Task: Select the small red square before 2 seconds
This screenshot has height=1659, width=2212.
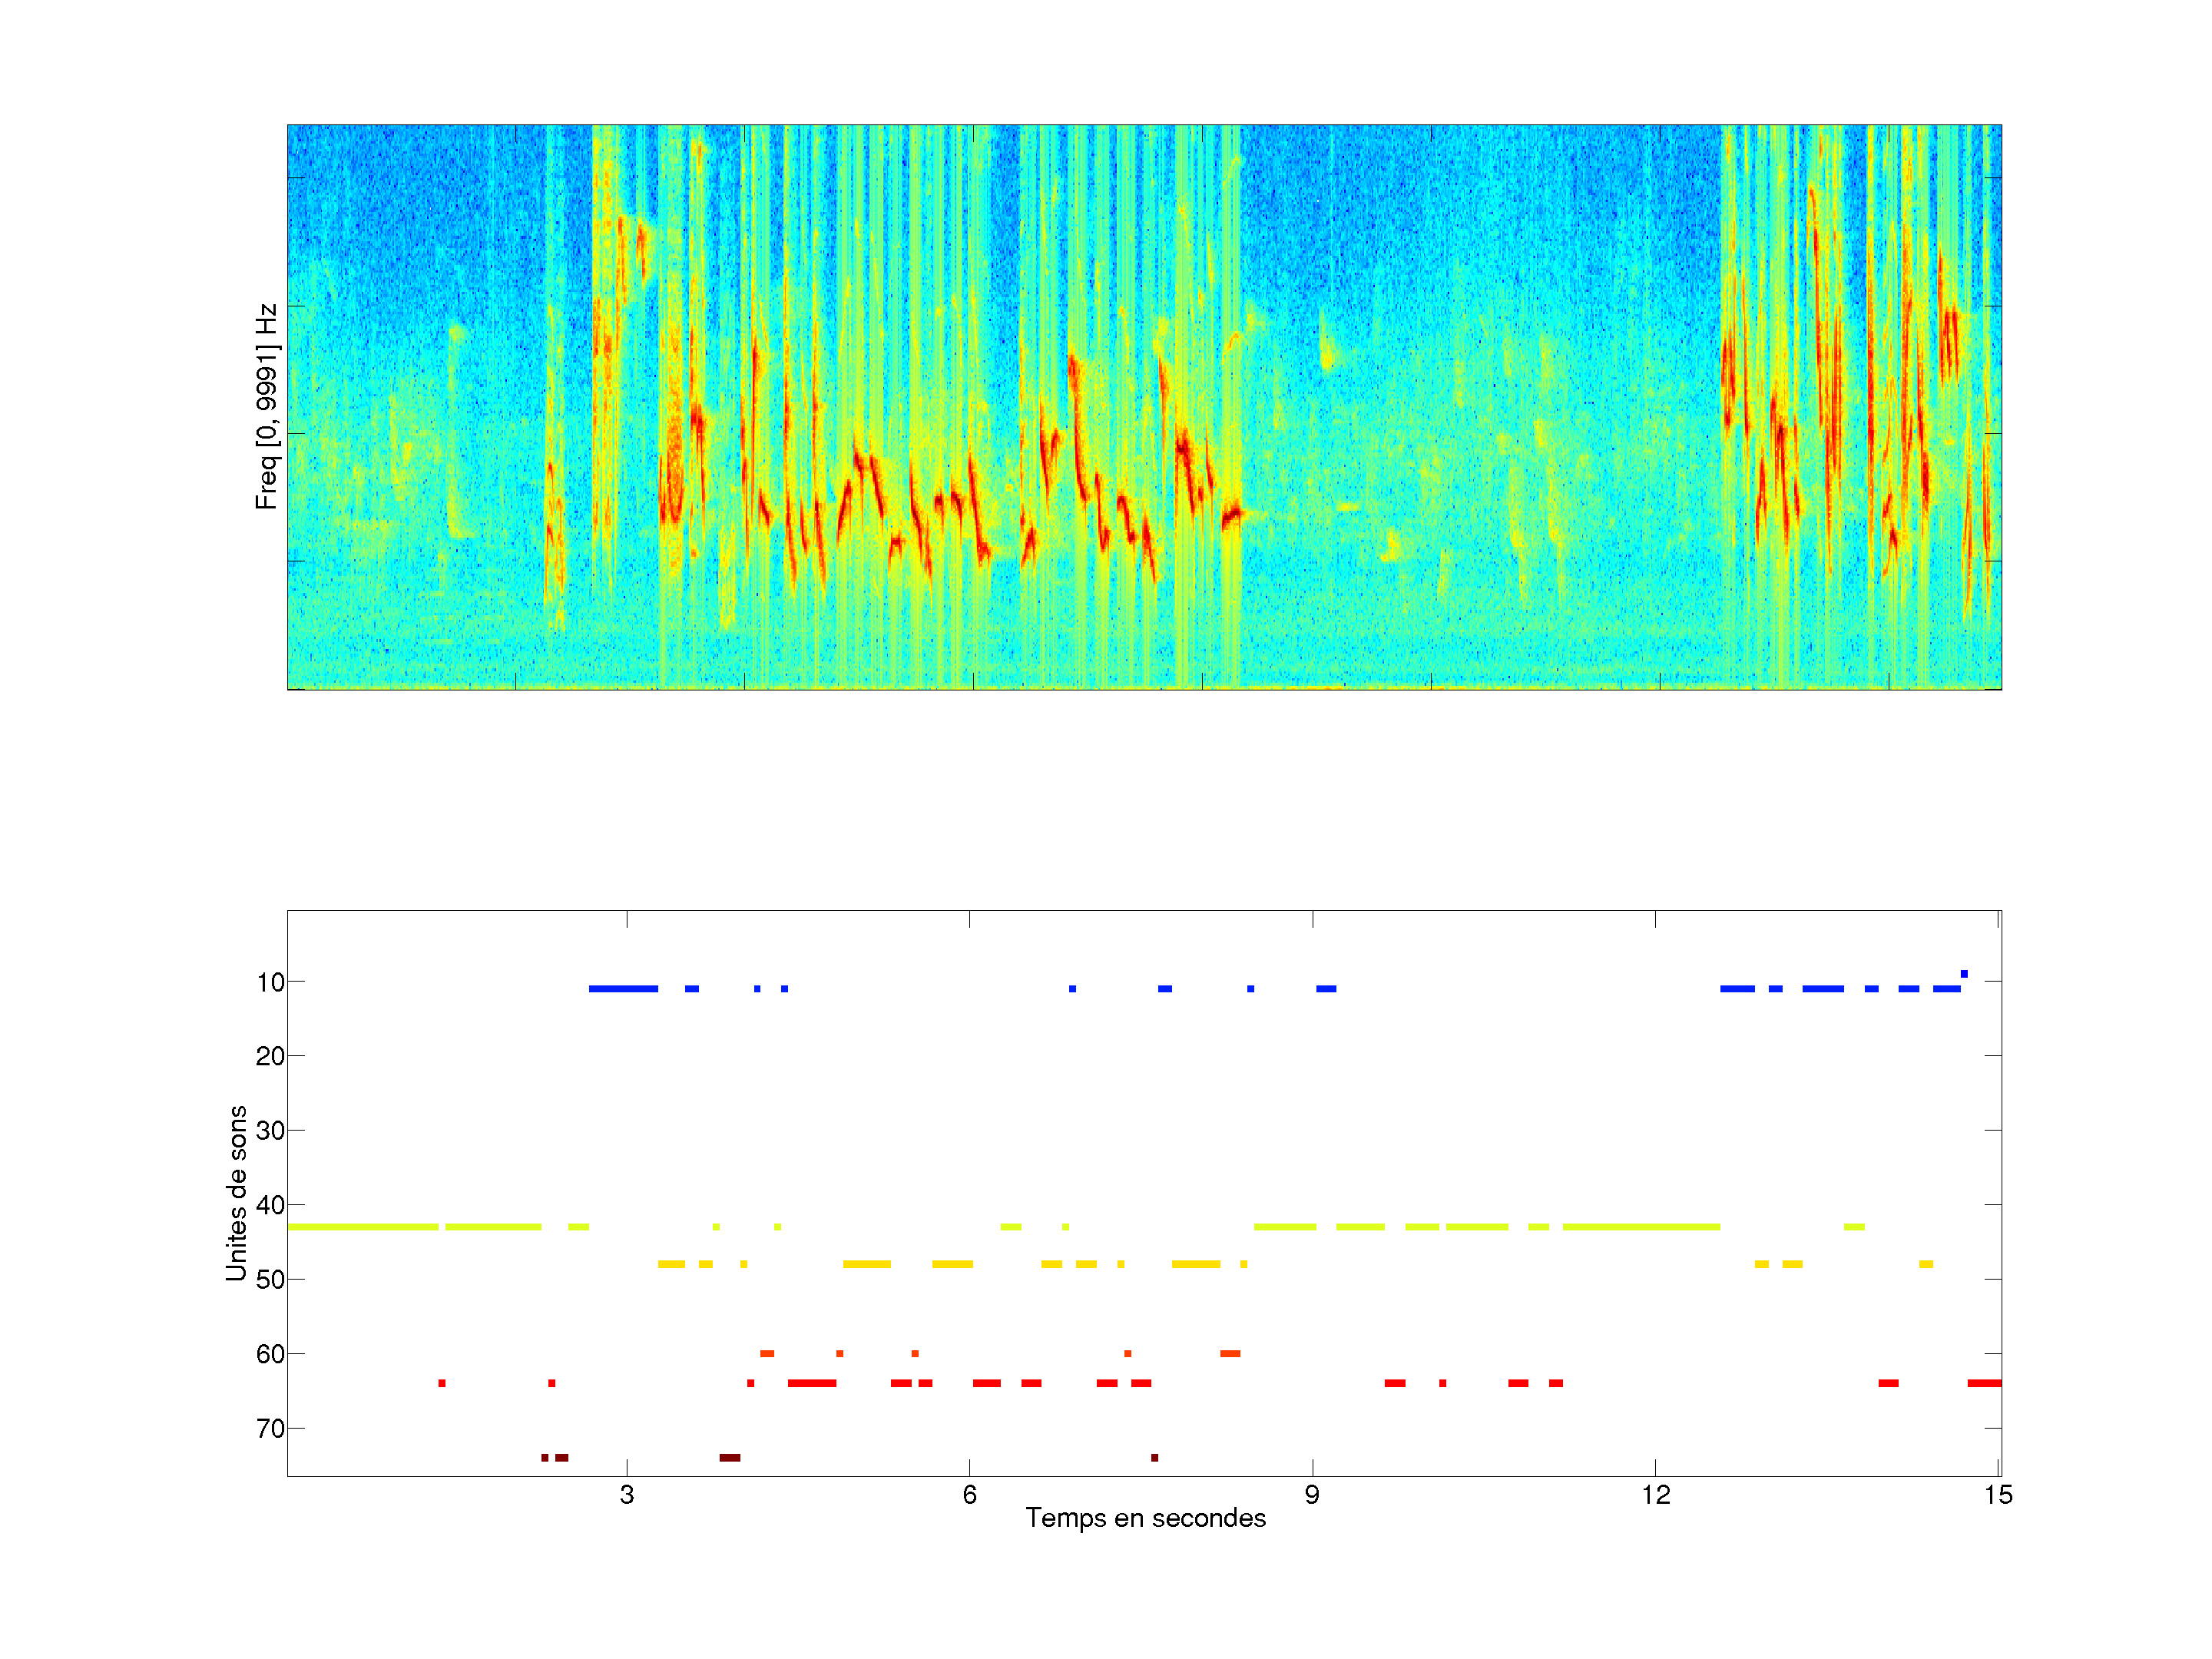Action: click(442, 1383)
